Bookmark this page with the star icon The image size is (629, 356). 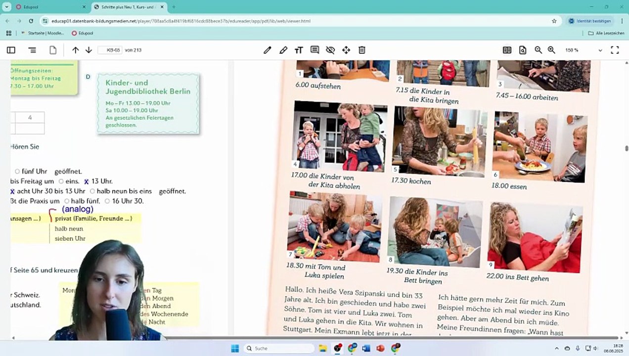pyautogui.click(x=554, y=21)
